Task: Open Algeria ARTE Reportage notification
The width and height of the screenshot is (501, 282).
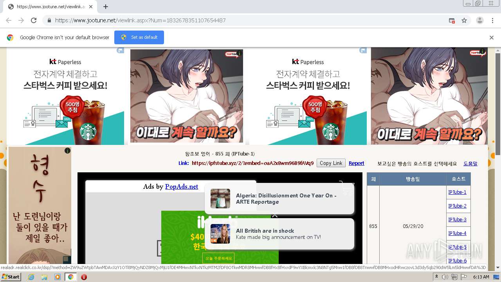Action: tap(279, 199)
